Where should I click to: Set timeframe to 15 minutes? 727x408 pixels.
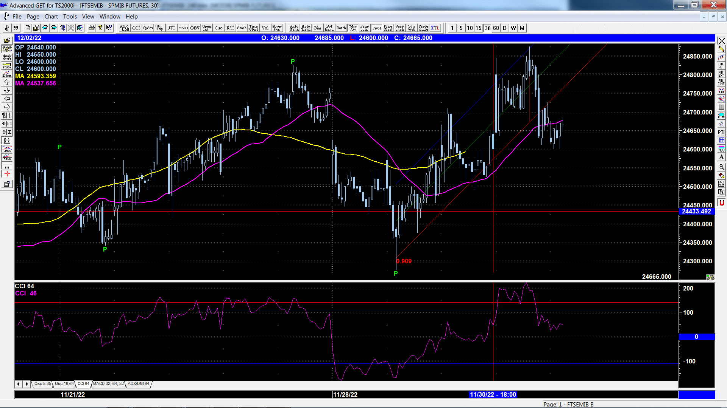point(479,28)
